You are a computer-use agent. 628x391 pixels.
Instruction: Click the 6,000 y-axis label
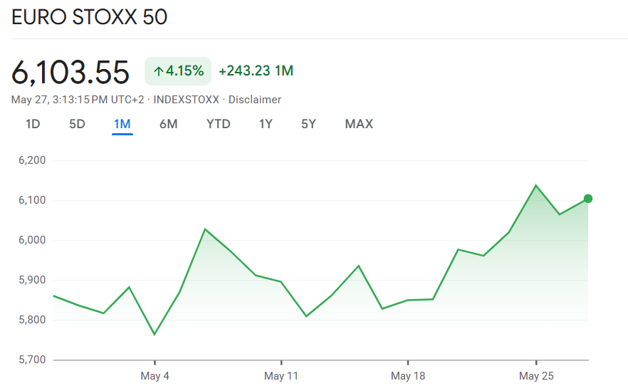click(x=32, y=240)
